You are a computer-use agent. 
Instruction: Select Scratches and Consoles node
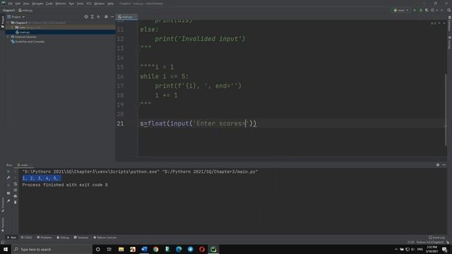[x=28, y=42]
